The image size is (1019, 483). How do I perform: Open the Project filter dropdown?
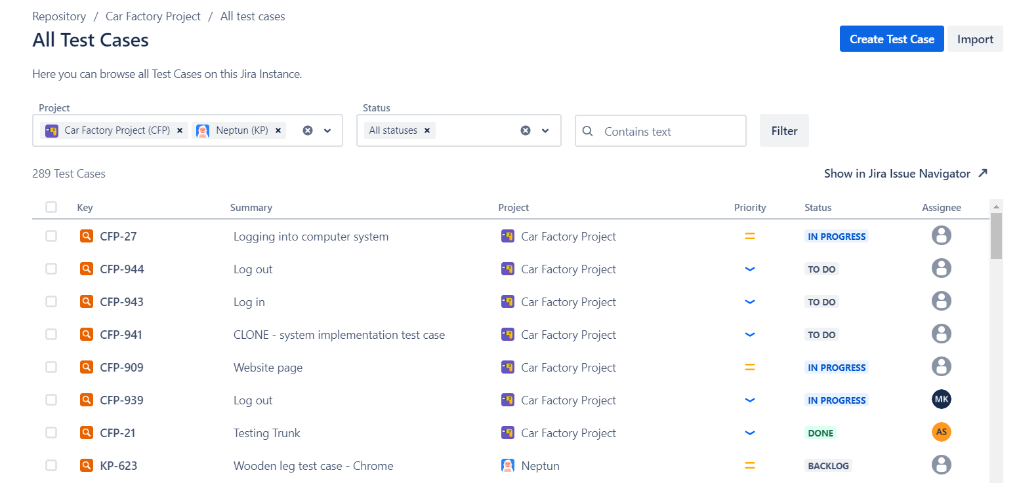click(x=328, y=130)
